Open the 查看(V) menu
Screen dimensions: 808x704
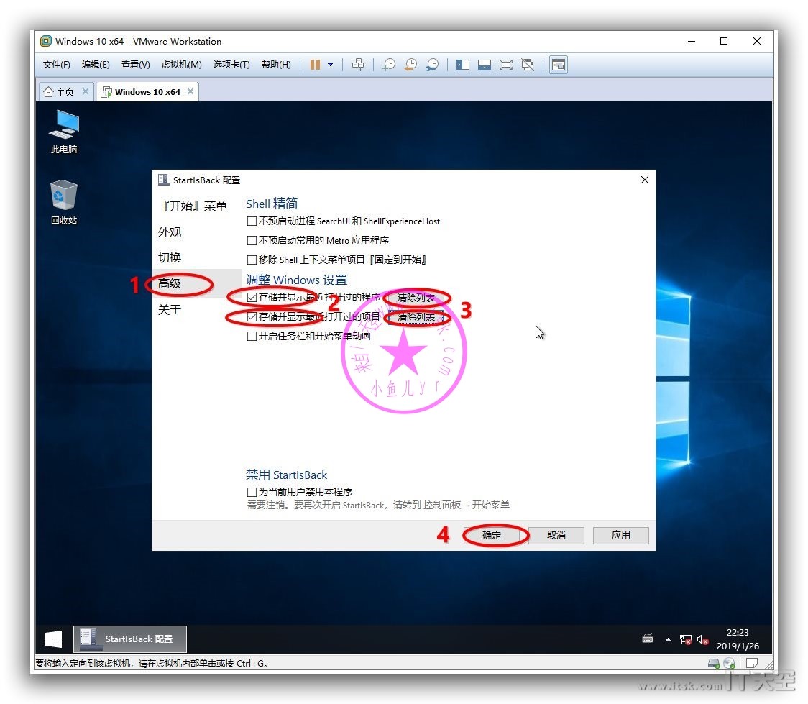coord(136,65)
